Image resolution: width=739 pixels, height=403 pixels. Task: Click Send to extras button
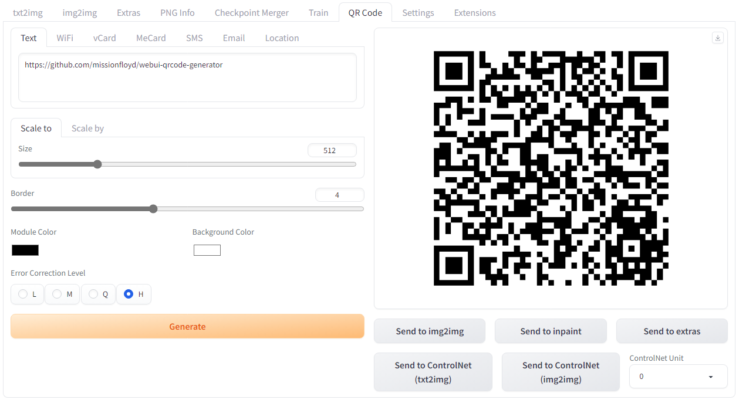[671, 331]
